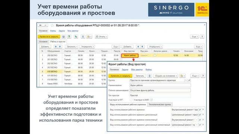Click the help ? button in the Фронт работы form

pos(203,76)
